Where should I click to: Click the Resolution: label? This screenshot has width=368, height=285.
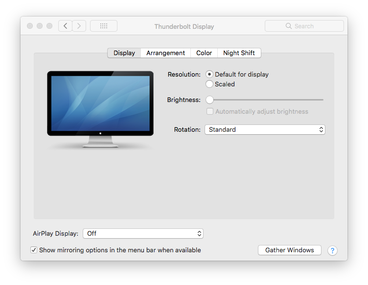(184, 74)
